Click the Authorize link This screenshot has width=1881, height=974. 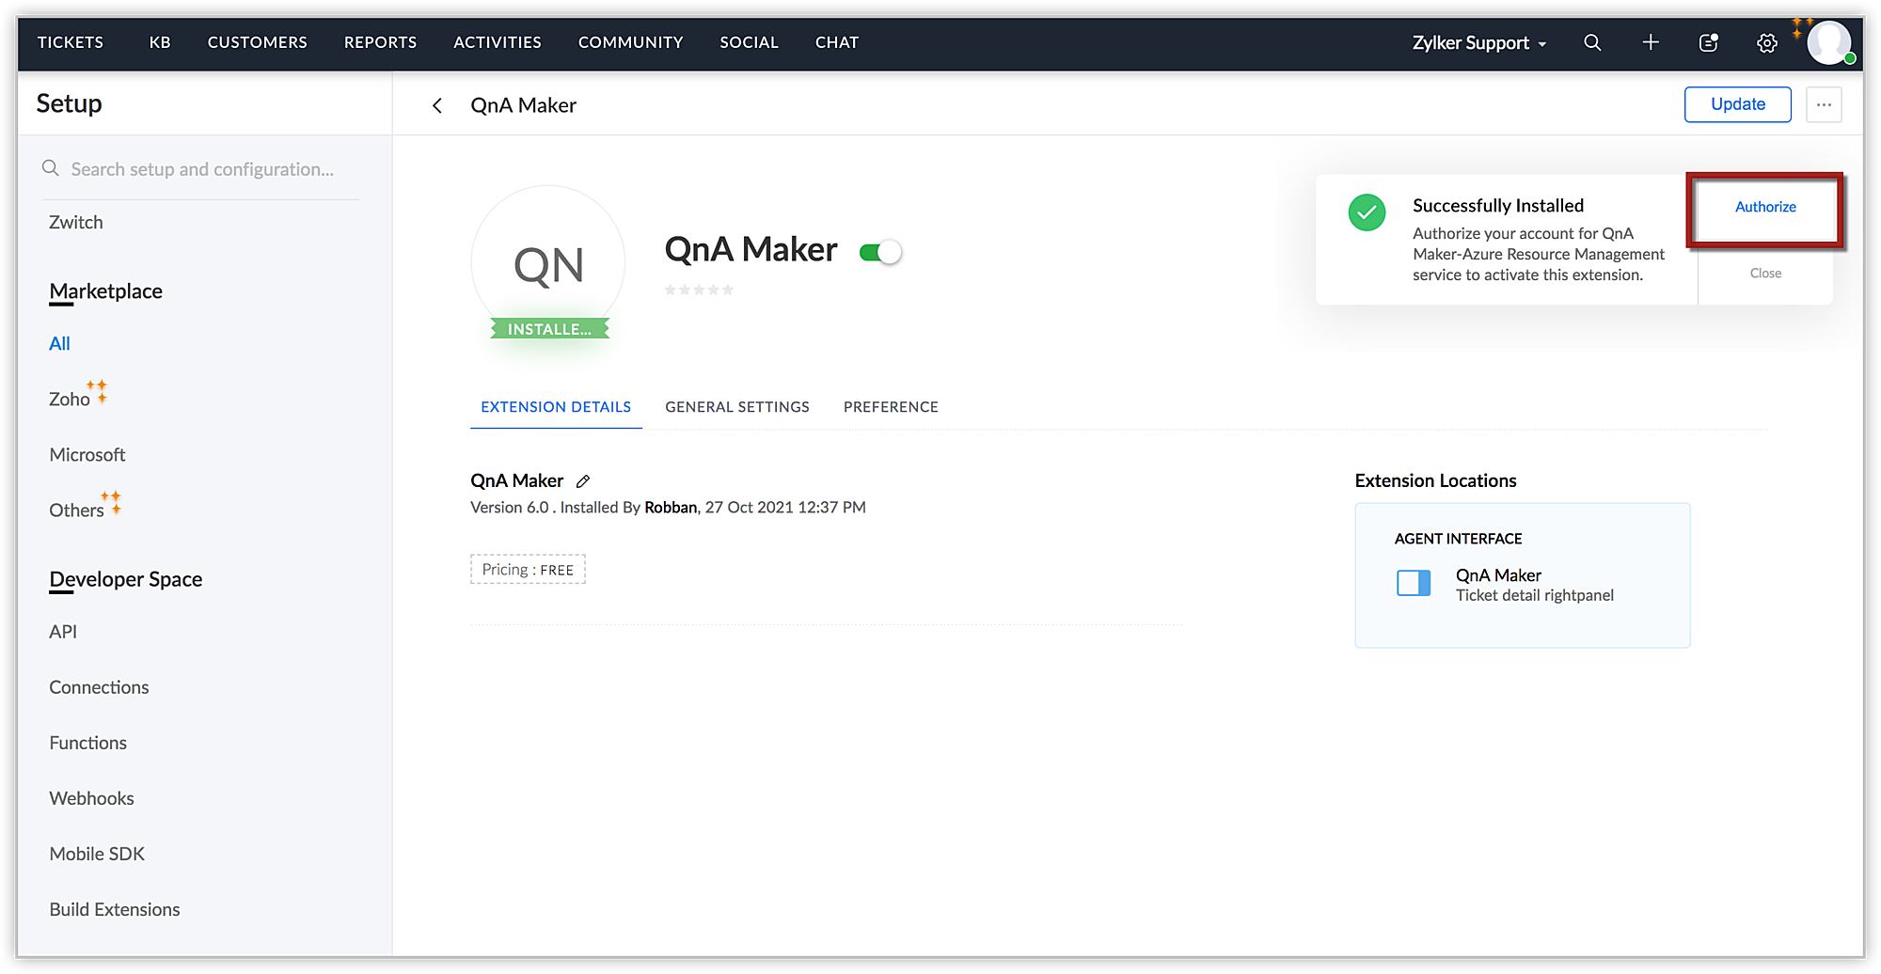point(1765,207)
